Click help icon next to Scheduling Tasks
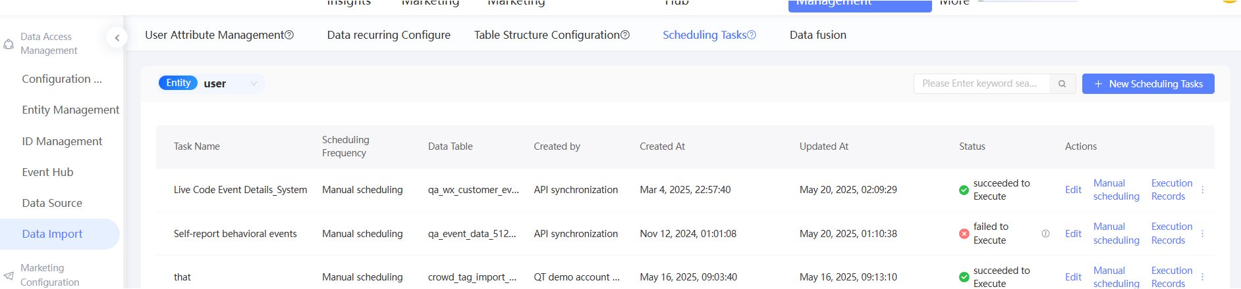This screenshot has width=1241, height=289. 752,35
